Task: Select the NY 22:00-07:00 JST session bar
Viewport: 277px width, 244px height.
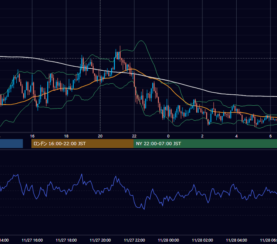Action: (205, 144)
